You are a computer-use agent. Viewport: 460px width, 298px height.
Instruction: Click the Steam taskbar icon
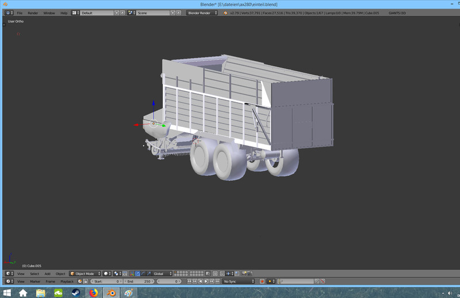[75, 293]
